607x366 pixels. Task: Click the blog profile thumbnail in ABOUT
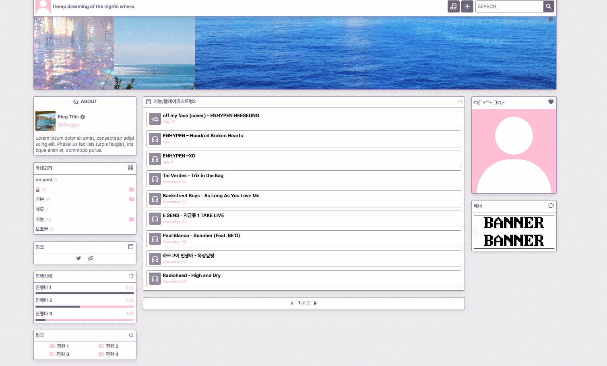45,121
